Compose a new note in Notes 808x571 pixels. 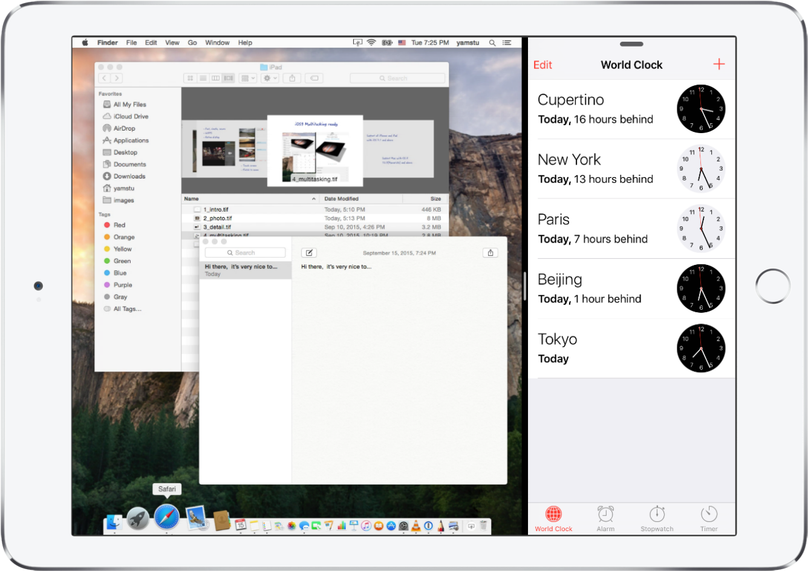click(x=309, y=253)
